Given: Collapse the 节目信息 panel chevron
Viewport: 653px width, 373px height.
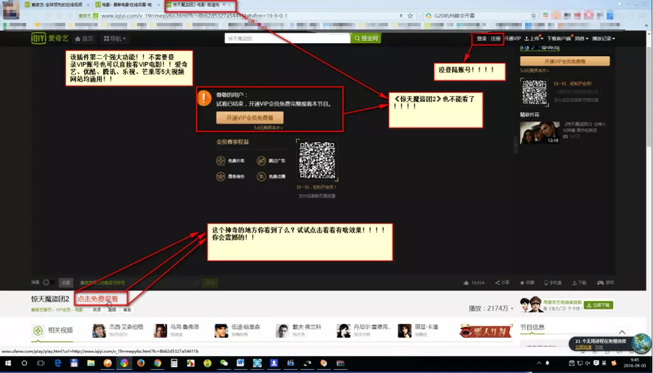Looking at the screenshot, I should click(x=622, y=332).
